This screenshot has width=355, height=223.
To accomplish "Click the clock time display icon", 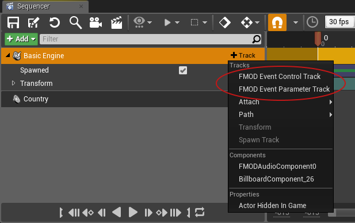I will [312, 22].
